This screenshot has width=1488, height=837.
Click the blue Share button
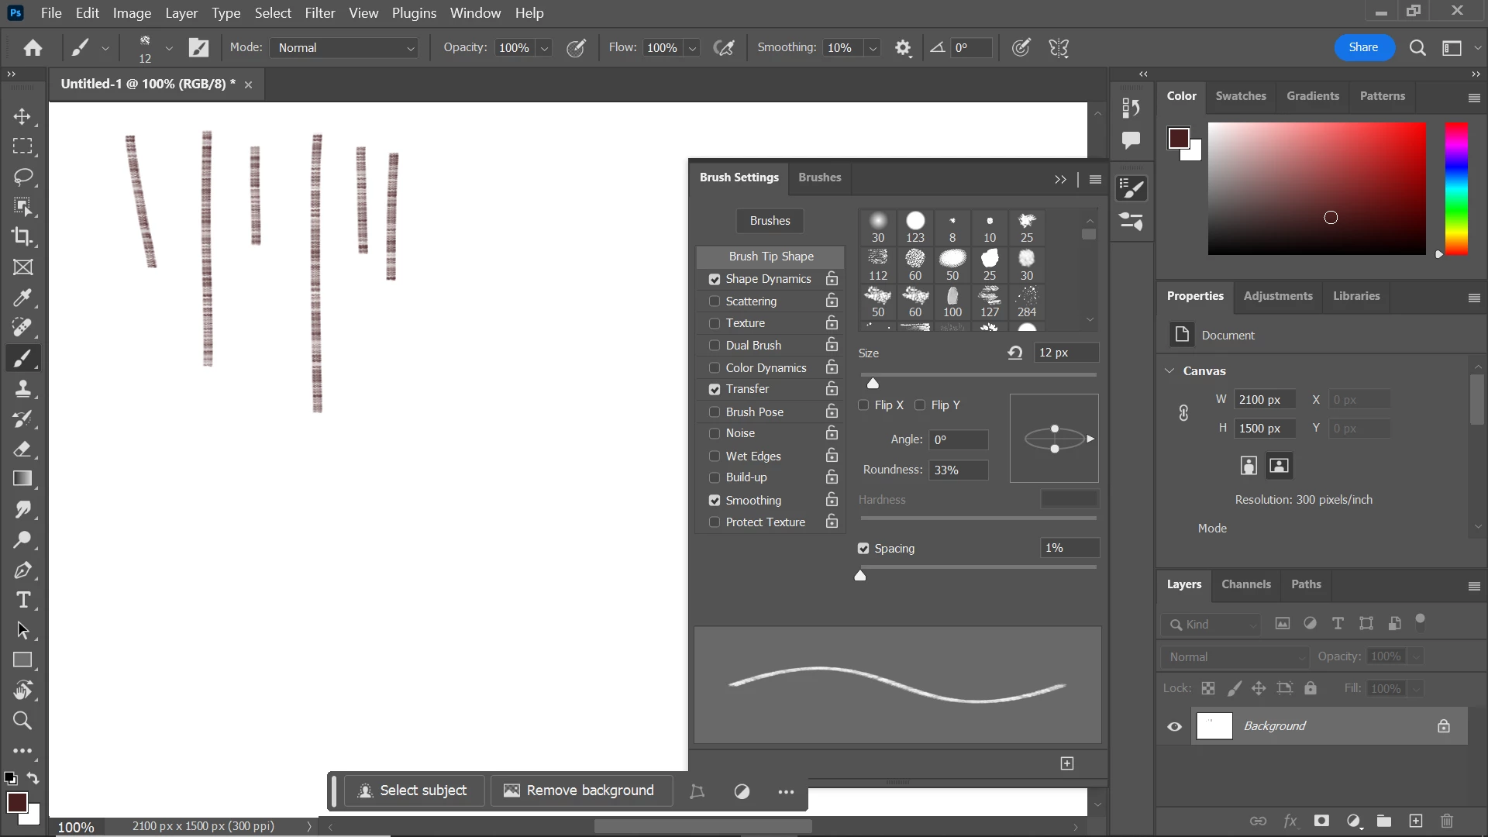coord(1363,47)
